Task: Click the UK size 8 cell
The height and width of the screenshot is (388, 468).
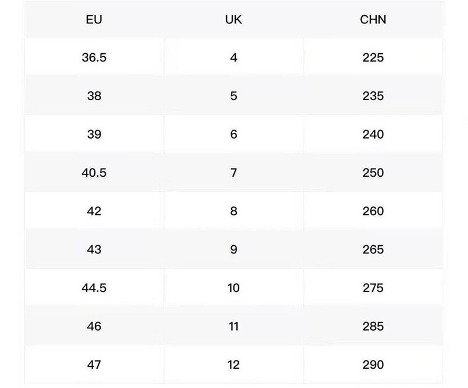Action: (233, 211)
